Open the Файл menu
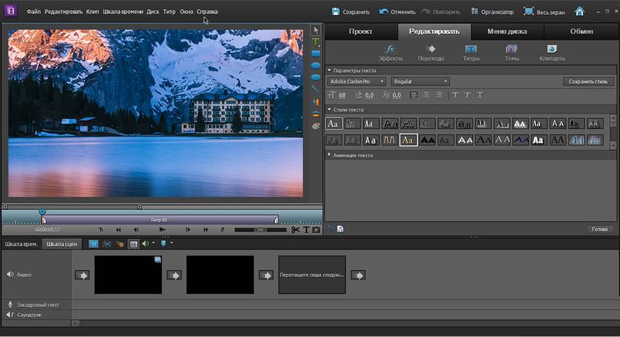This screenshot has width=620, height=337. point(34,12)
